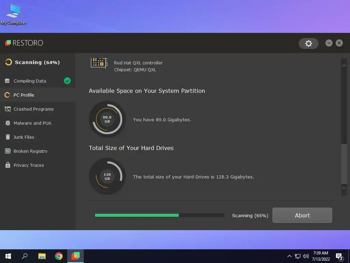This screenshot has height=263, width=350.
Task: Click the total size 128.3 Gigabytes text
Action: (x=193, y=177)
